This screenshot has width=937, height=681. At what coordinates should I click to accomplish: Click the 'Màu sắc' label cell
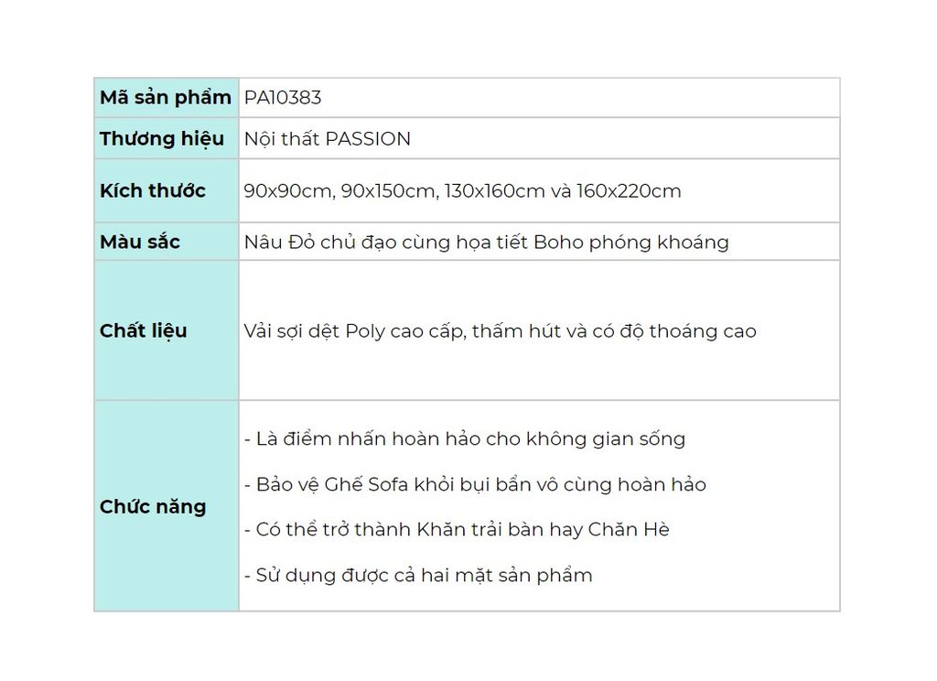tap(167, 242)
